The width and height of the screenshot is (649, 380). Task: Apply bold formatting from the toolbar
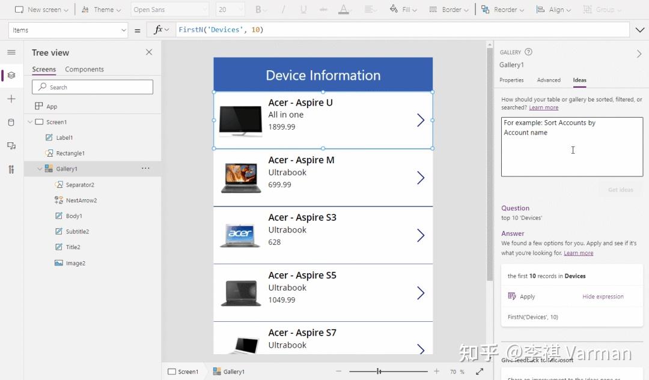tap(258, 9)
